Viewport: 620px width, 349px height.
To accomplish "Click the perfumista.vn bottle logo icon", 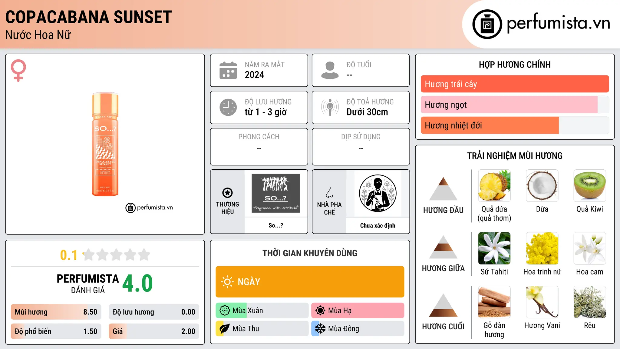I will click(487, 24).
